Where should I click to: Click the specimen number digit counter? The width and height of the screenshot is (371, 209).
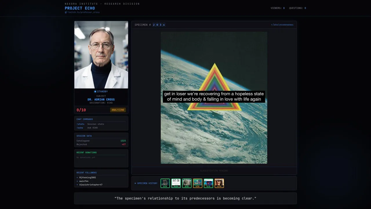coord(159,25)
